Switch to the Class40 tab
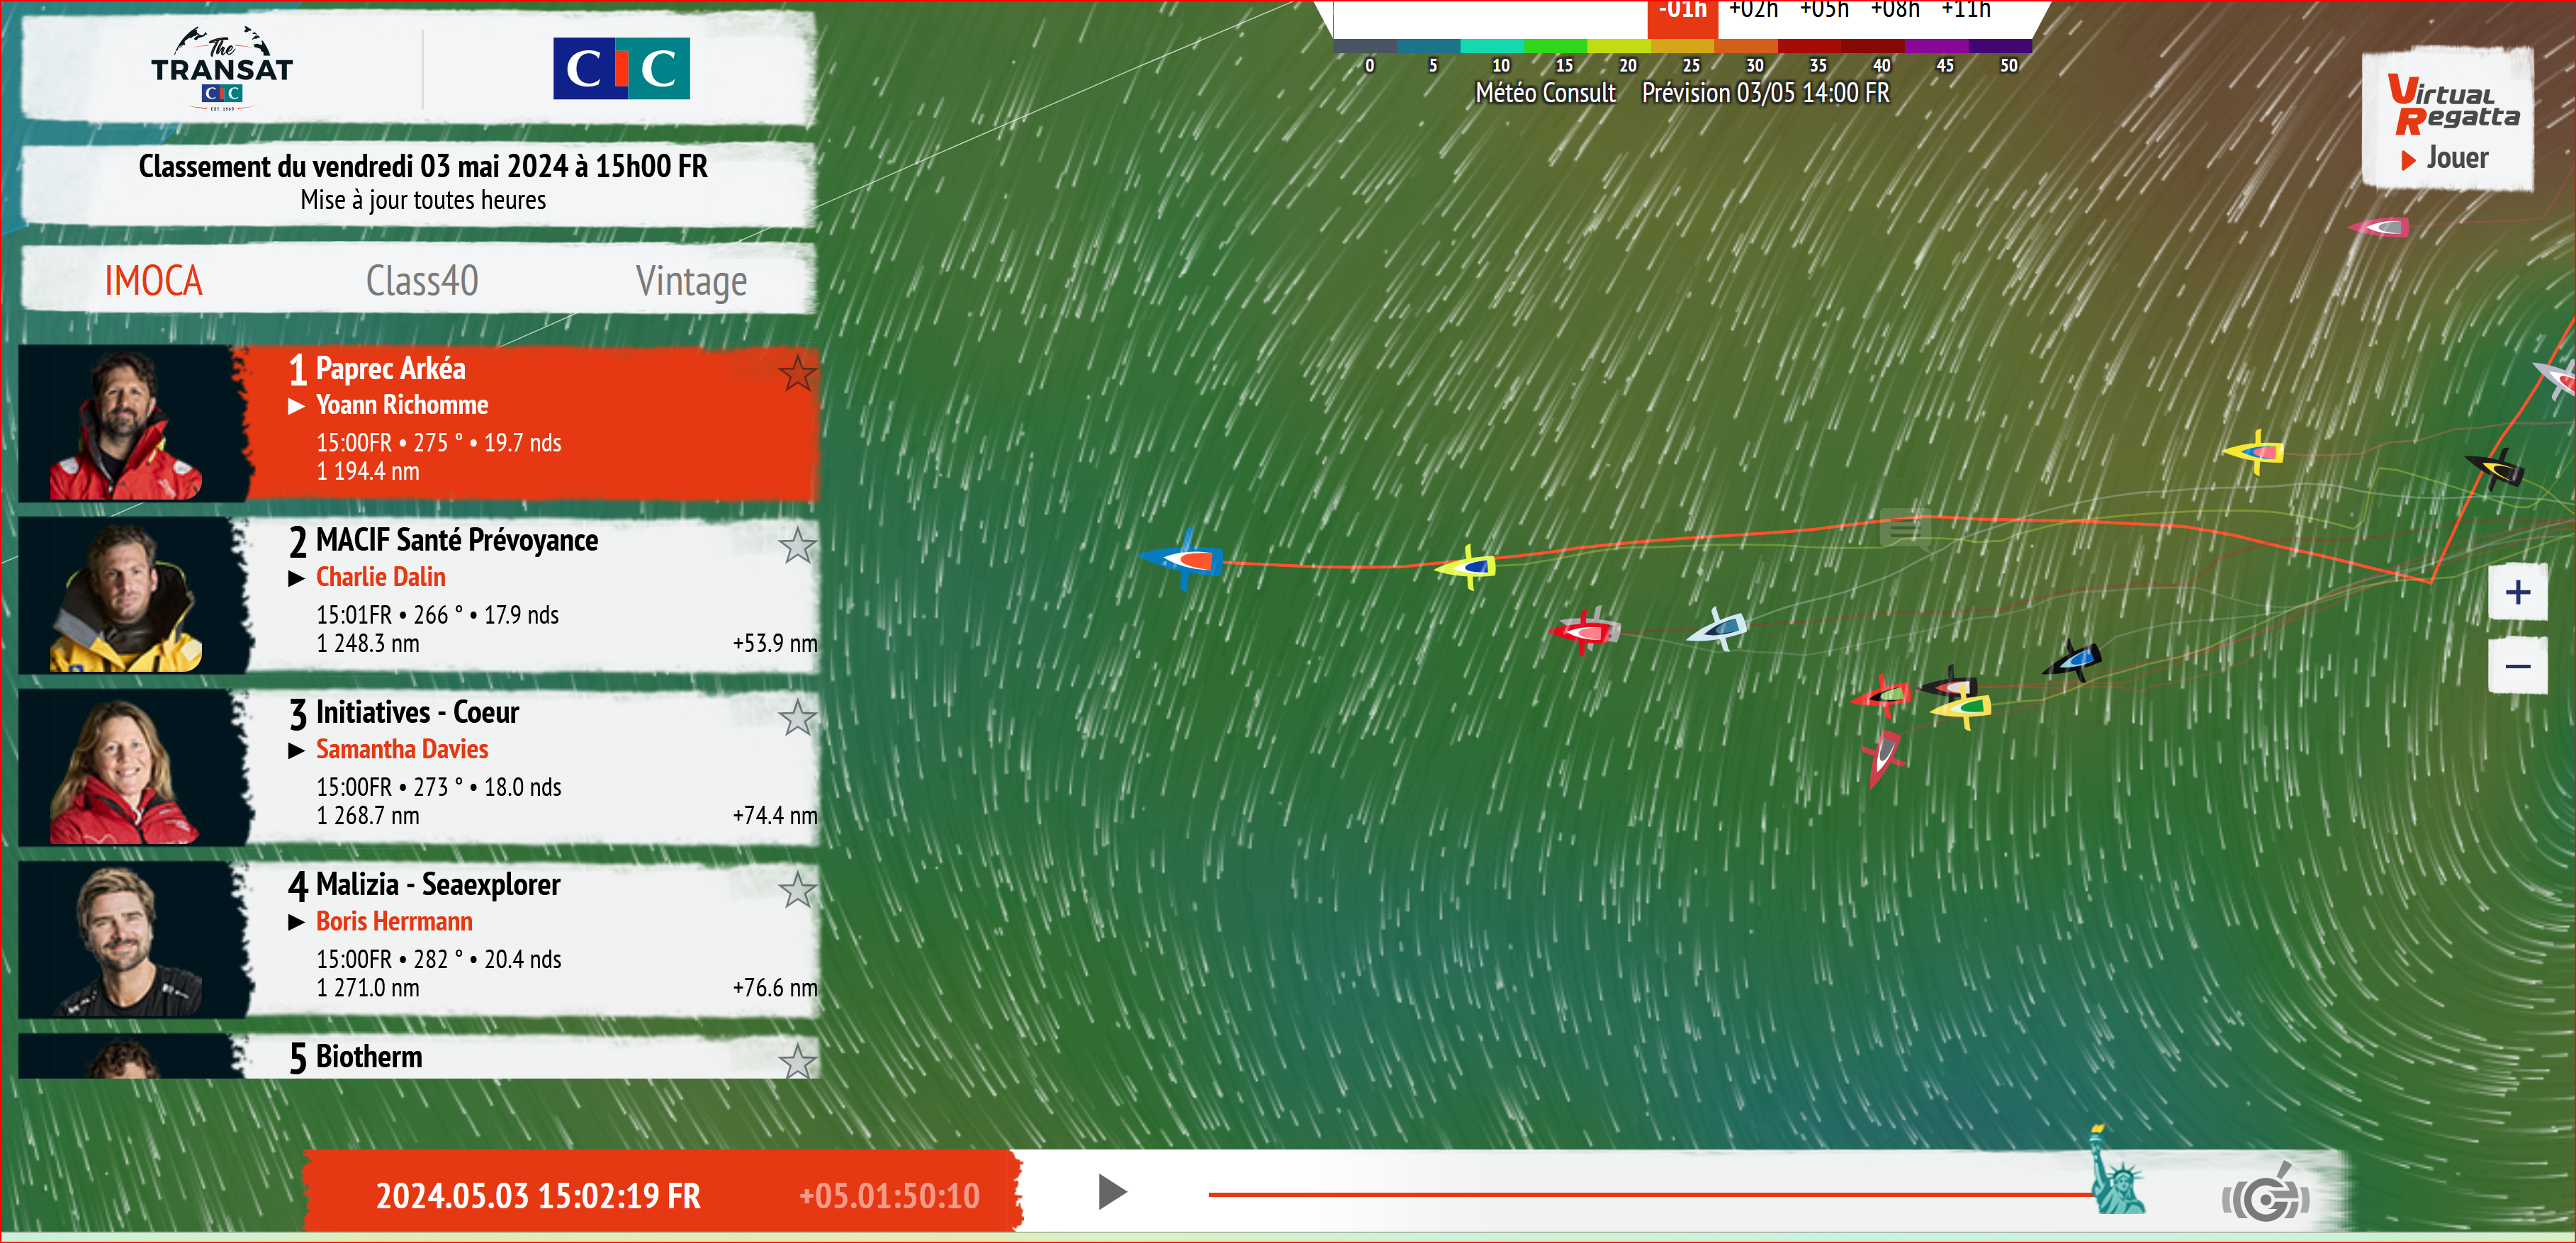 (422, 281)
